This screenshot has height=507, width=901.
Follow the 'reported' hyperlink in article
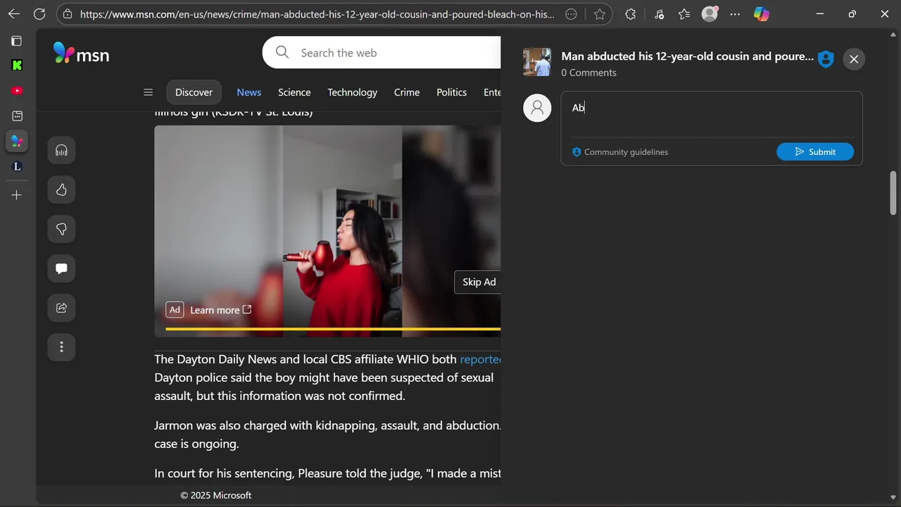(x=481, y=359)
